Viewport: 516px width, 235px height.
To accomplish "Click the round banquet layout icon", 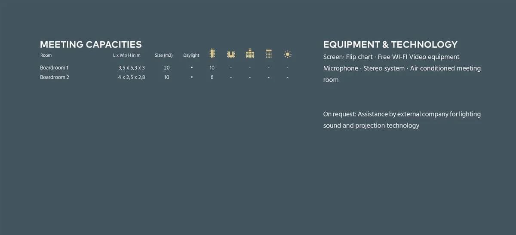I will point(288,54).
